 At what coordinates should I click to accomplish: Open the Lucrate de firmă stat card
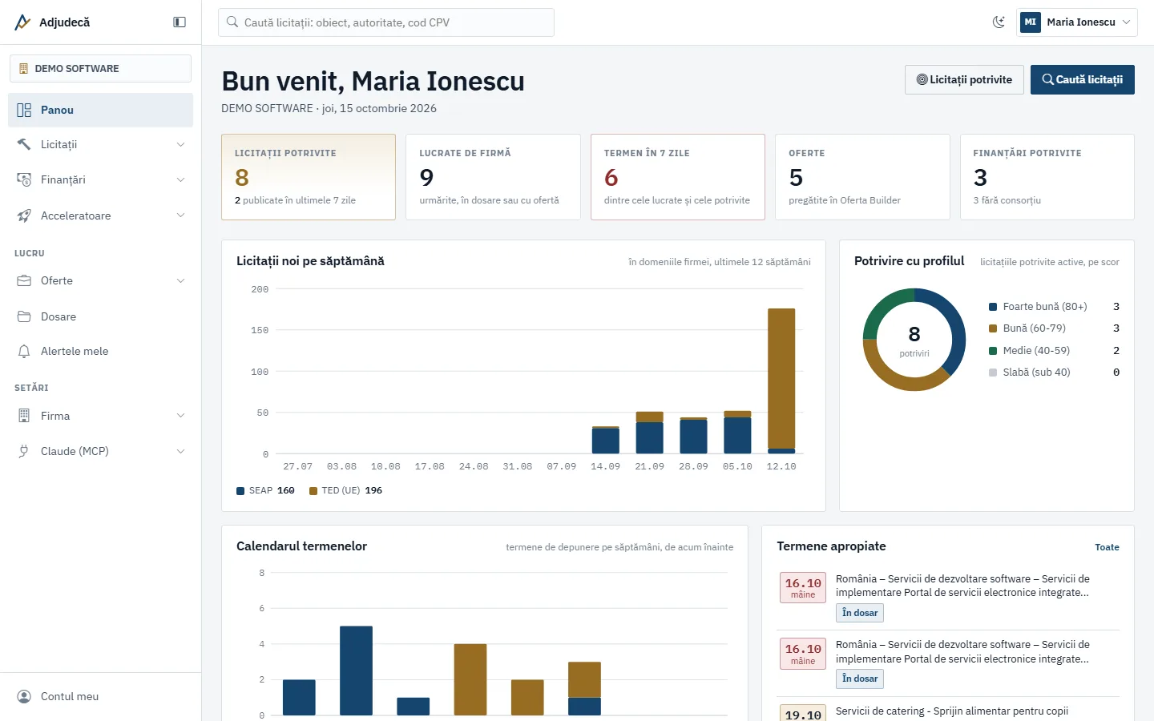coord(493,177)
